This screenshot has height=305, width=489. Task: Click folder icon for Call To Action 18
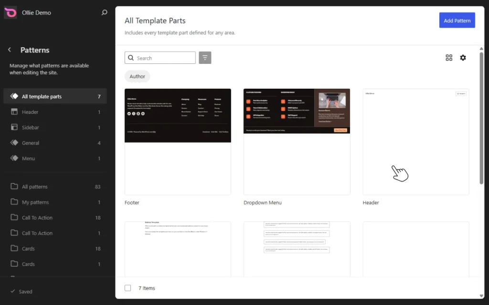(14, 217)
